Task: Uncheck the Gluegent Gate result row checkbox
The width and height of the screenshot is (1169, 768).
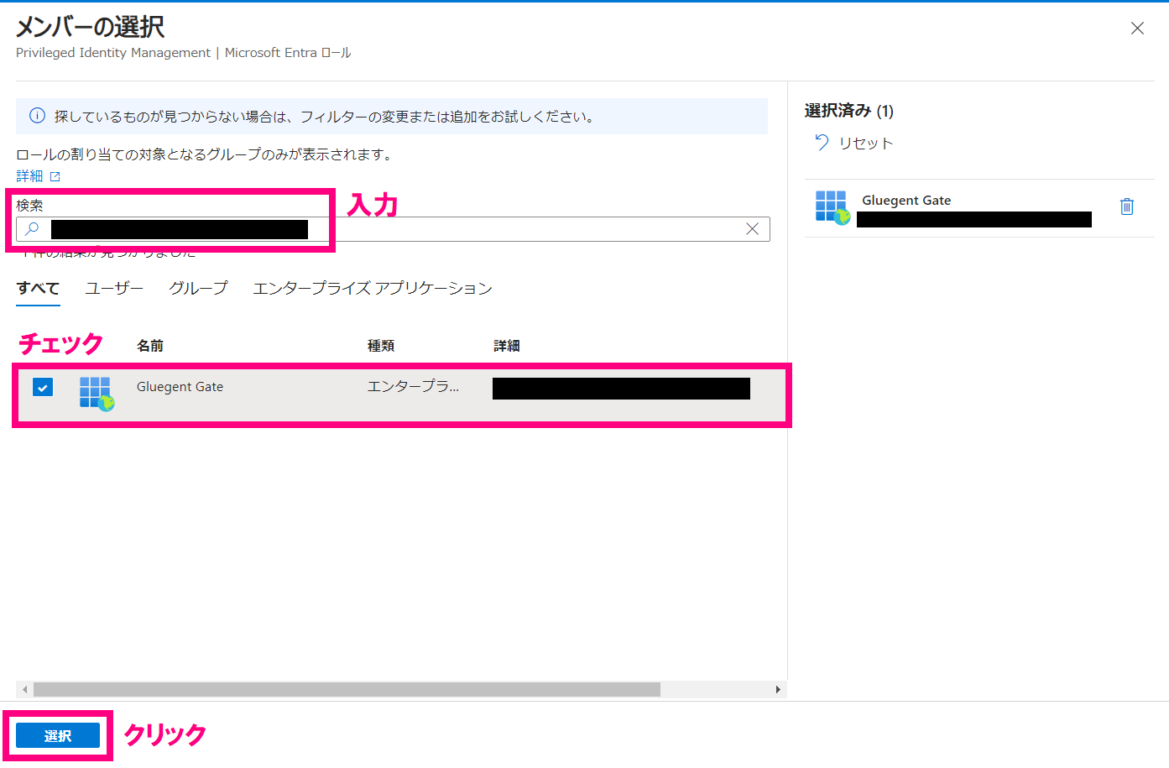Action: (42, 388)
